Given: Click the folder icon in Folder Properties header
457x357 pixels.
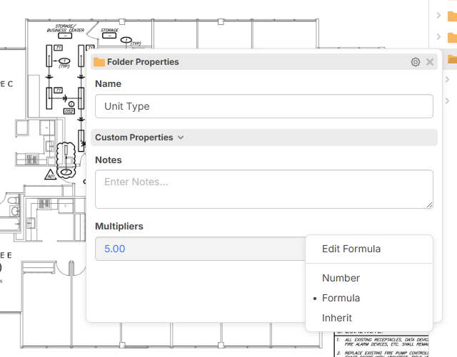Looking at the screenshot, I should (99, 62).
